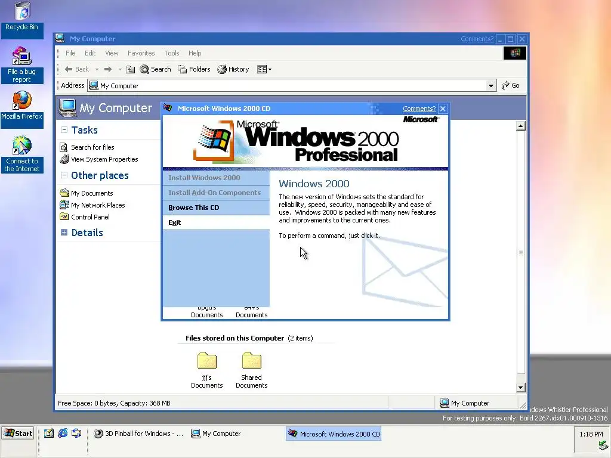This screenshot has width=611, height=458.
Task: Open the Forward button history dropdown arrow
Action: click(x=120, y=70)
